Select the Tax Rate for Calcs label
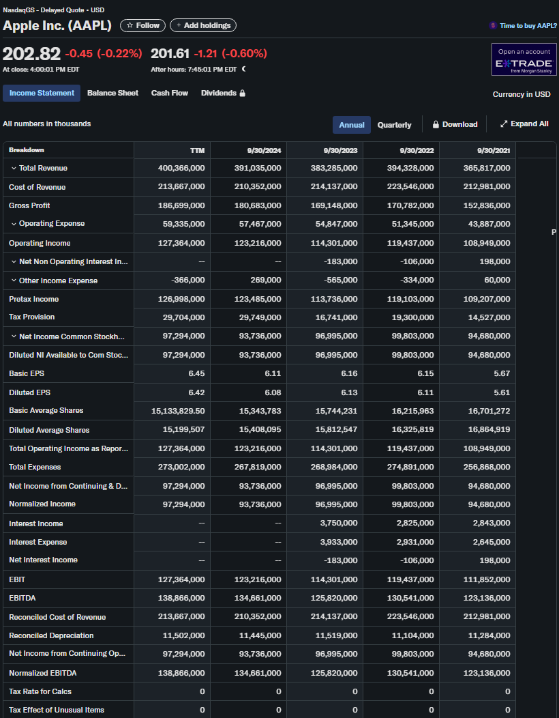 40,691
